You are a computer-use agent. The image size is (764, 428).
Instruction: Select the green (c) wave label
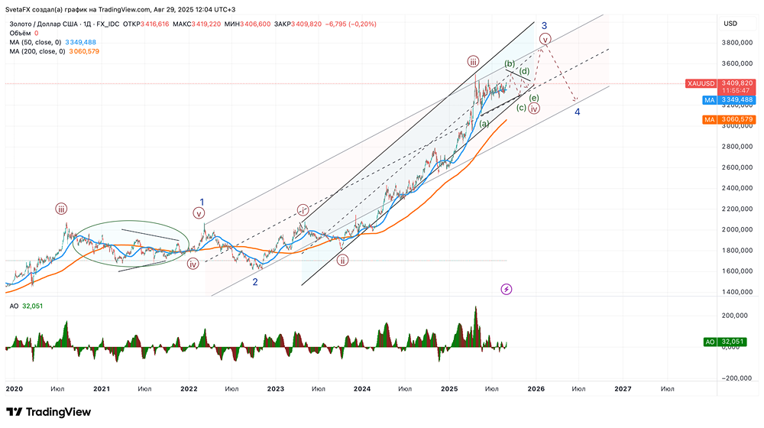point(521,108)
